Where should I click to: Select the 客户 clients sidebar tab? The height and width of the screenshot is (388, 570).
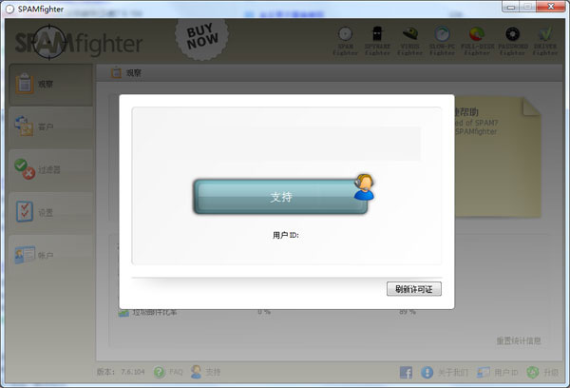click(x=51, y=127)
